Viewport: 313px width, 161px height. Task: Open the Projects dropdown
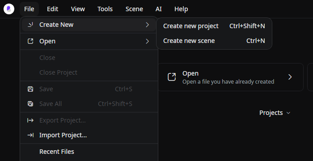tap(275, 113)
